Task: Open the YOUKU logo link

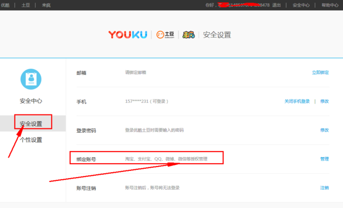Action: (x=128, y=35)
